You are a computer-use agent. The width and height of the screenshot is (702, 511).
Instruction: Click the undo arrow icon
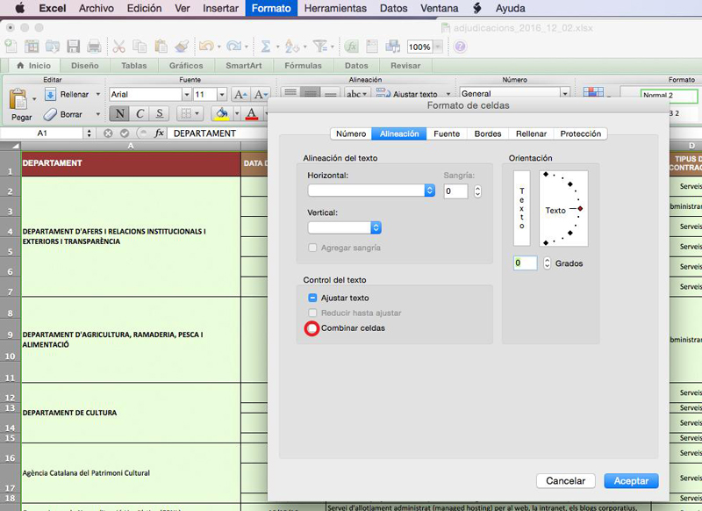(x=206, y=47)
